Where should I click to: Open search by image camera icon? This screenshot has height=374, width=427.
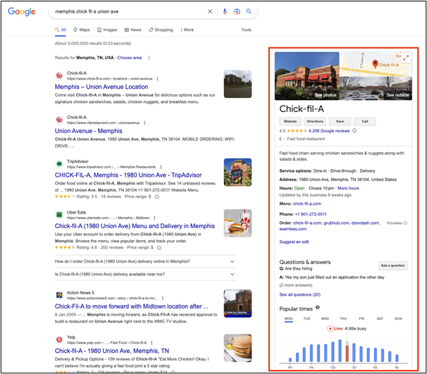click(x=237, y=12)
